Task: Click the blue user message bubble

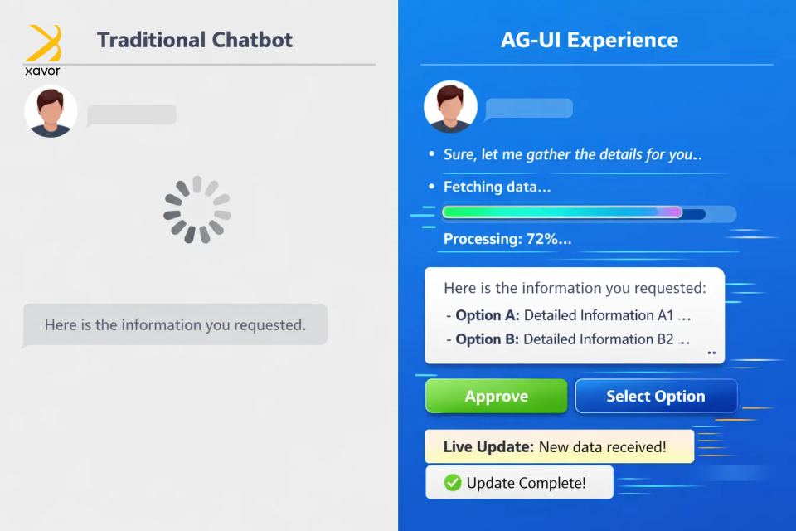Action: (x=529, y=108)
